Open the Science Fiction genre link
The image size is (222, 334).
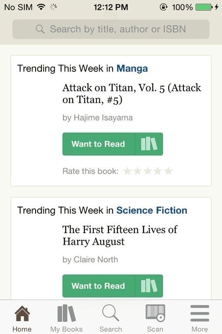tap(152, 210)
